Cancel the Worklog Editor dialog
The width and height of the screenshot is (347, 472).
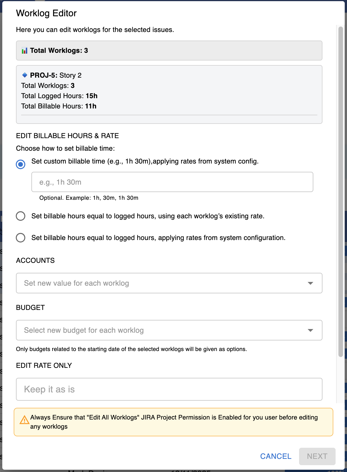(x=276, y=456)
